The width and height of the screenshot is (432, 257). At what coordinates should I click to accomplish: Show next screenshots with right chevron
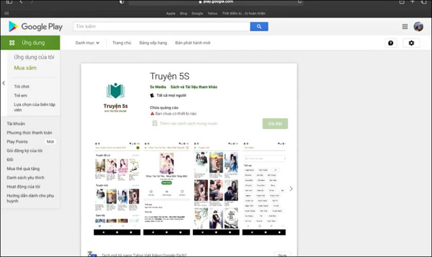291,189
